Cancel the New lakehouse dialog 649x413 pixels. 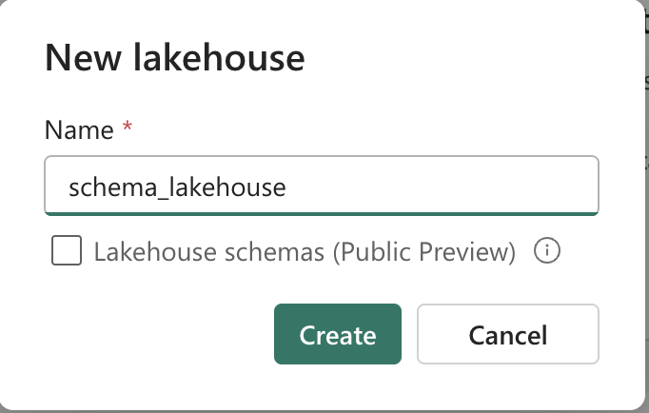point(507,334)
